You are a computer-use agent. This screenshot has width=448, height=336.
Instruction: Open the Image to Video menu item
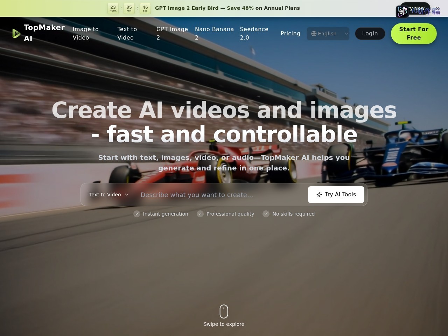tap(86, 33)
